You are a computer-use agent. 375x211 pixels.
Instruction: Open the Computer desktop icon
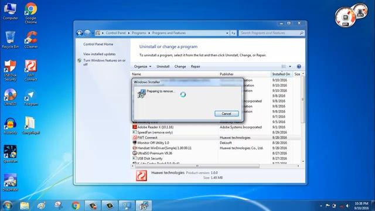click(x=11, y=12)
